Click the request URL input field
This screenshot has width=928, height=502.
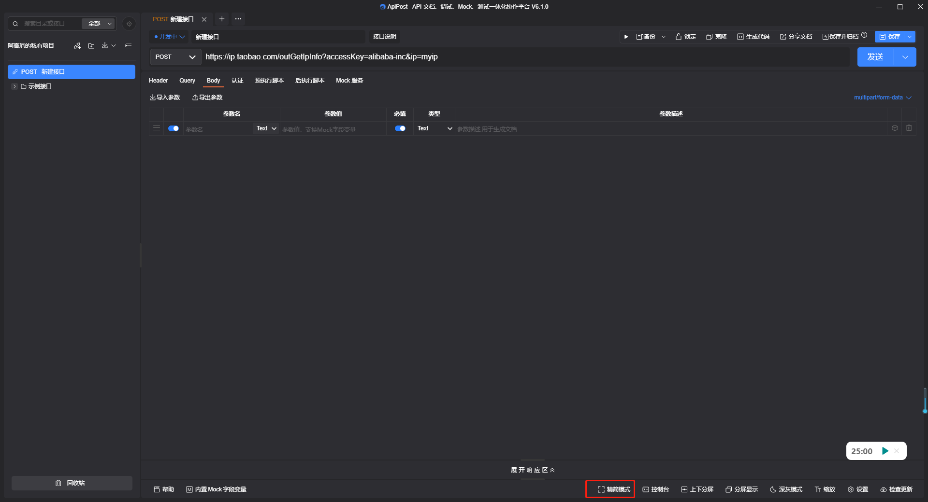click(x=526, y=57)
